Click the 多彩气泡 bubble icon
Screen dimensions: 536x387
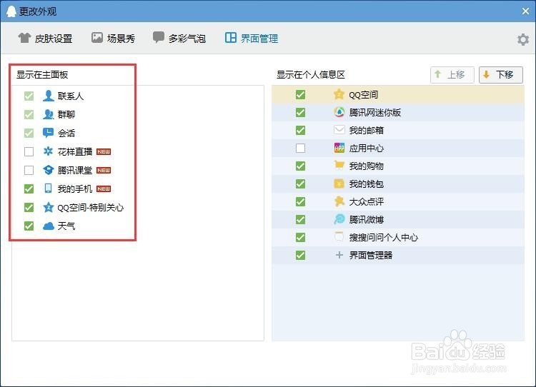[158, 37]
